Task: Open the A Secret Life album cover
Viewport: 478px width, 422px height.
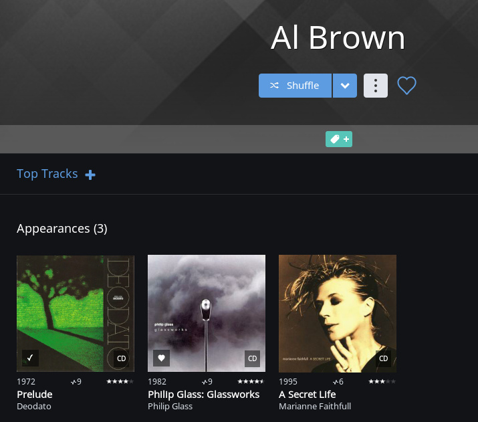Action: pyautogui.click(x=338, y=314)
